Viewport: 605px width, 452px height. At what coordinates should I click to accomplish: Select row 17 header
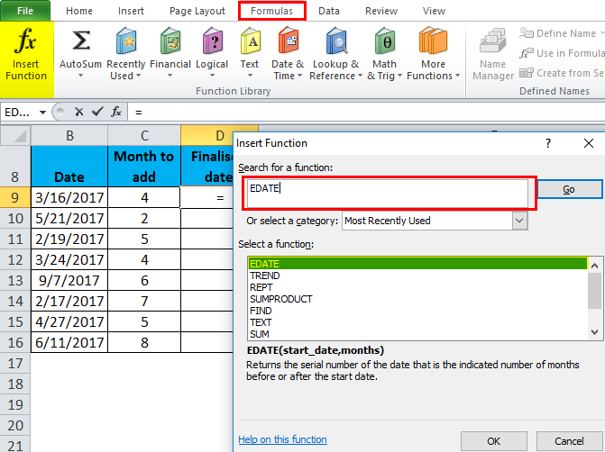[x=15, y=363]
